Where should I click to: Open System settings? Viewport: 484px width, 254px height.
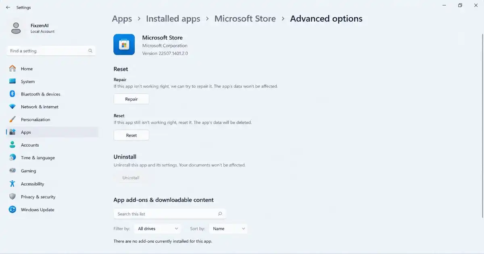coord(52,81)
